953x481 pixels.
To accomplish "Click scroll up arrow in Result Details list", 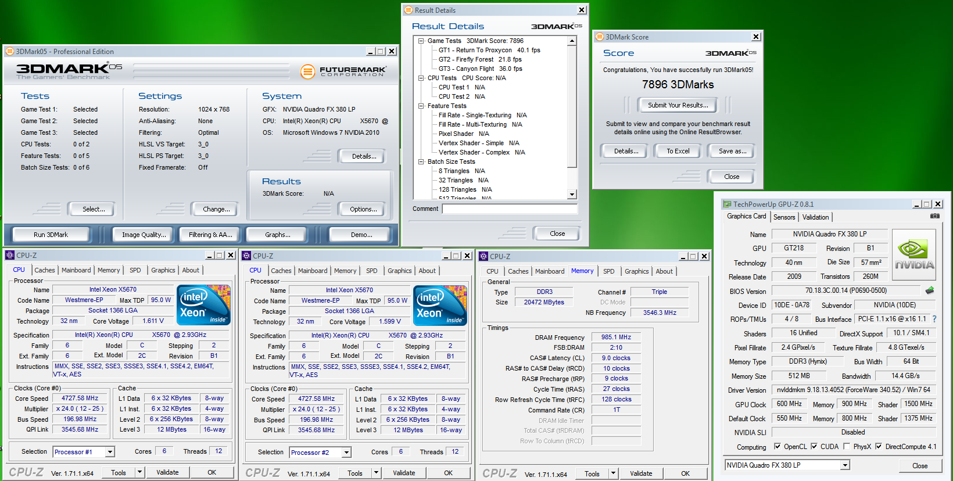I will 572,41.
